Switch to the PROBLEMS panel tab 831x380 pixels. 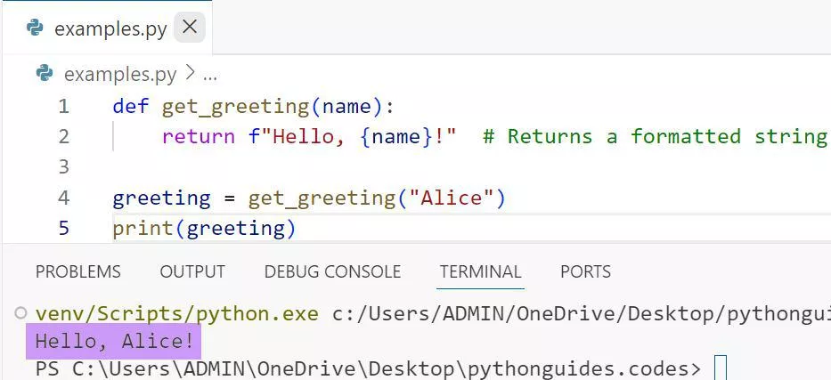coord(77,271)
